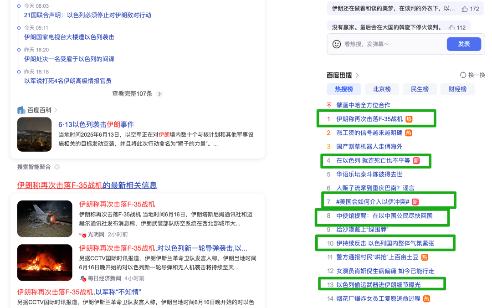This screenshot has height=308, width=492.
Task: Open 21国联合声明 headline link
Action: pos(87,15)
